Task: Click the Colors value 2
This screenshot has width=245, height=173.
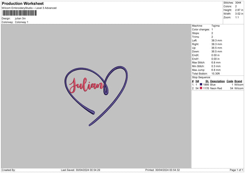Action: 236,7
